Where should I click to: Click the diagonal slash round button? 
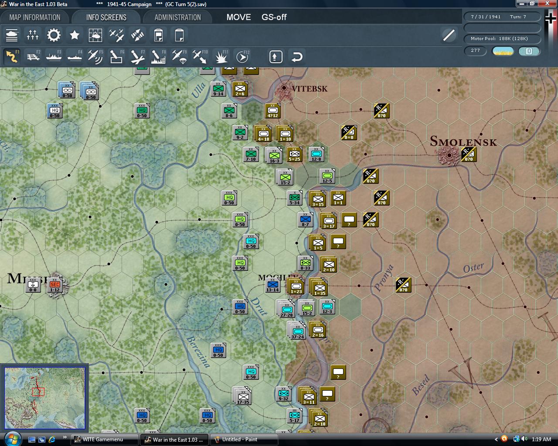(x=449, y=35)
